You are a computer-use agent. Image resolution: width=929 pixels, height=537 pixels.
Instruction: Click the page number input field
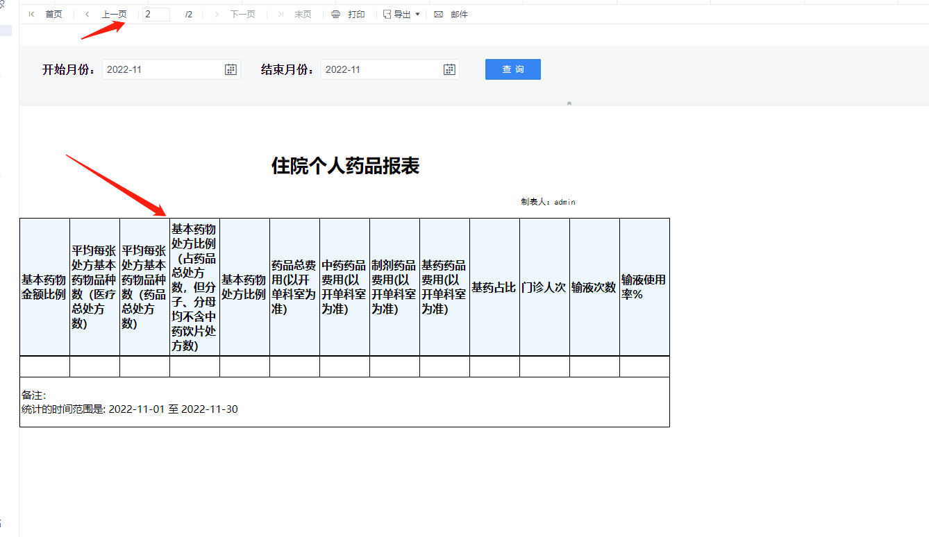156,14
